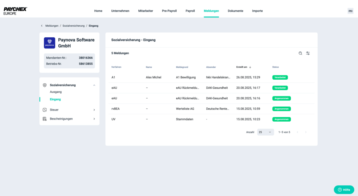Viewport: 358px width, 196px height.
Task: Open the Importe tab
Action: pyautogui.click(x=257, y=11)
